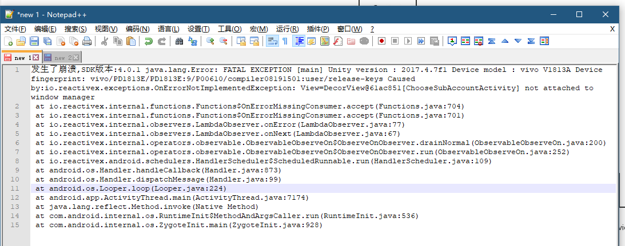
Task: Close the new 1 tab with its red X
Action: click(x=35, y=57)
